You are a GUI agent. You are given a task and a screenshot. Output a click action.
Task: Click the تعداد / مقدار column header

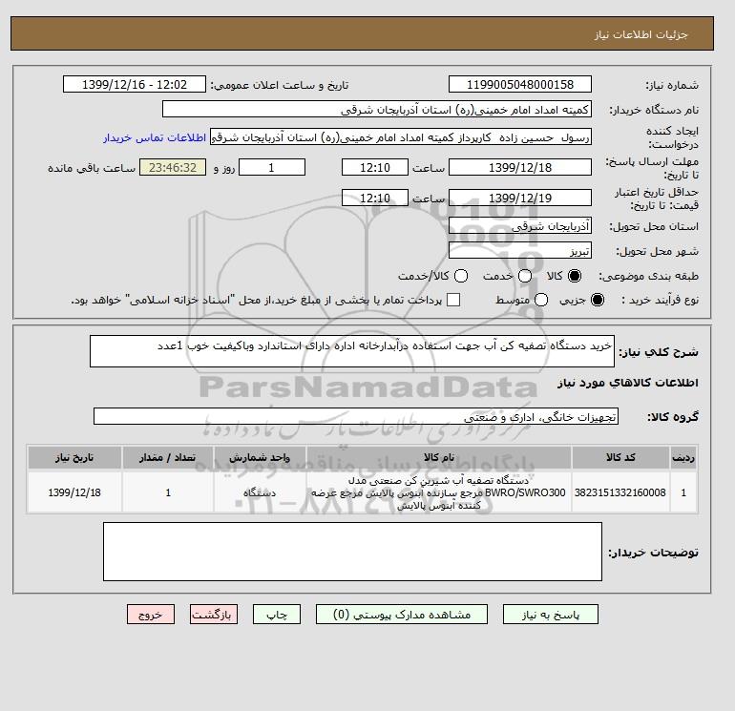pos(168,457)
